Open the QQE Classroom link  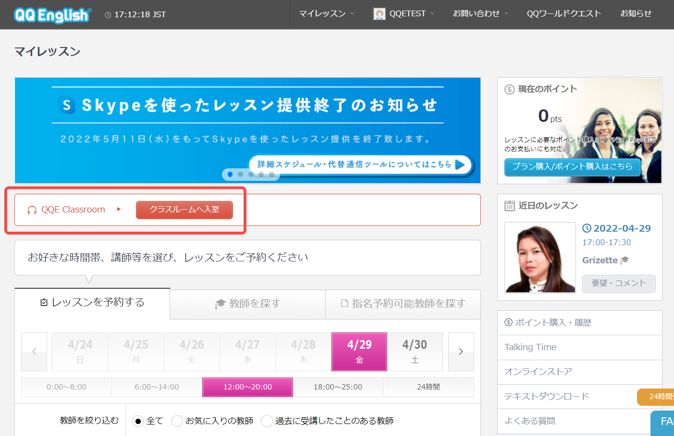(x=73, y=210)
